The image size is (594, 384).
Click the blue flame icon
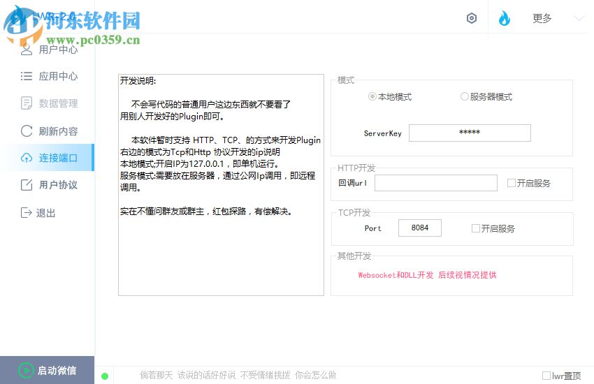[x=505, y=17]
